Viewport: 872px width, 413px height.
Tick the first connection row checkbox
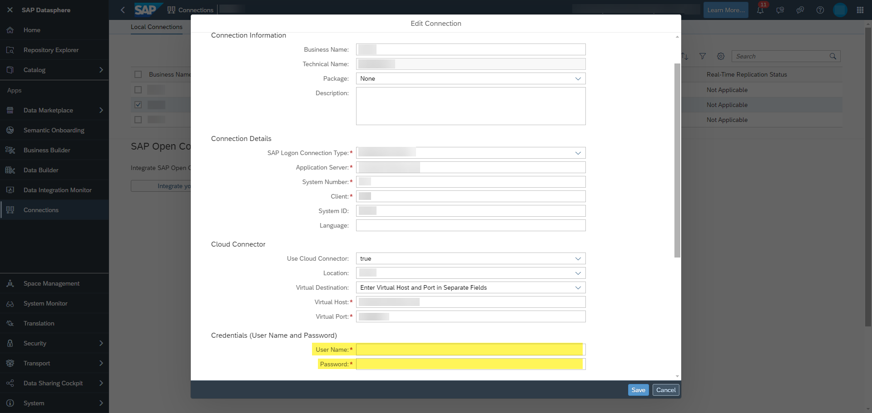(x=138, y=90)
